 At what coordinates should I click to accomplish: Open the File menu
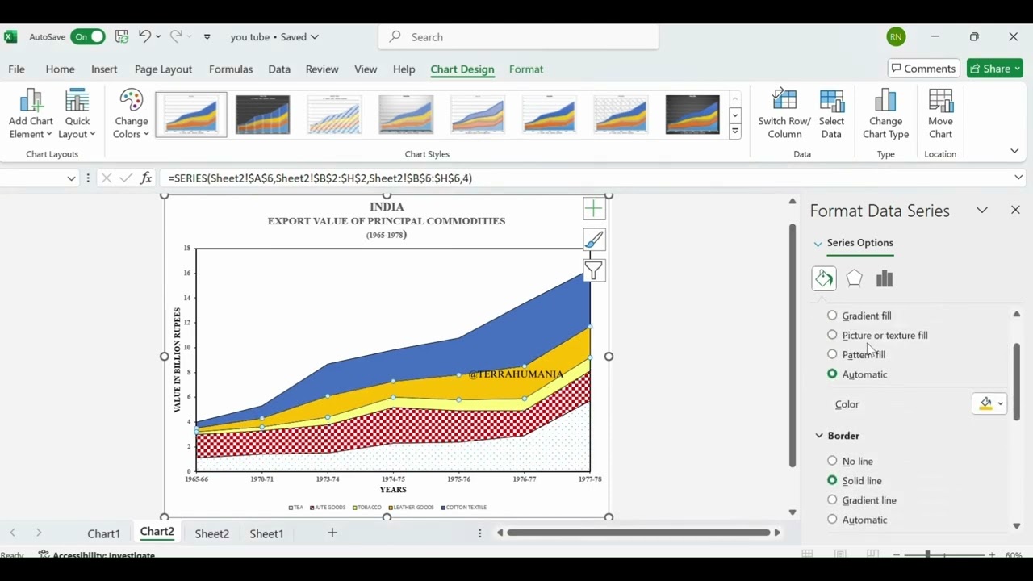[16, 69]
